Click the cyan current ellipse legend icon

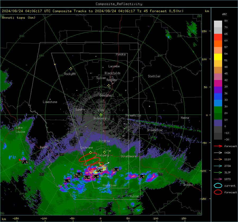(x=218, y=186)
